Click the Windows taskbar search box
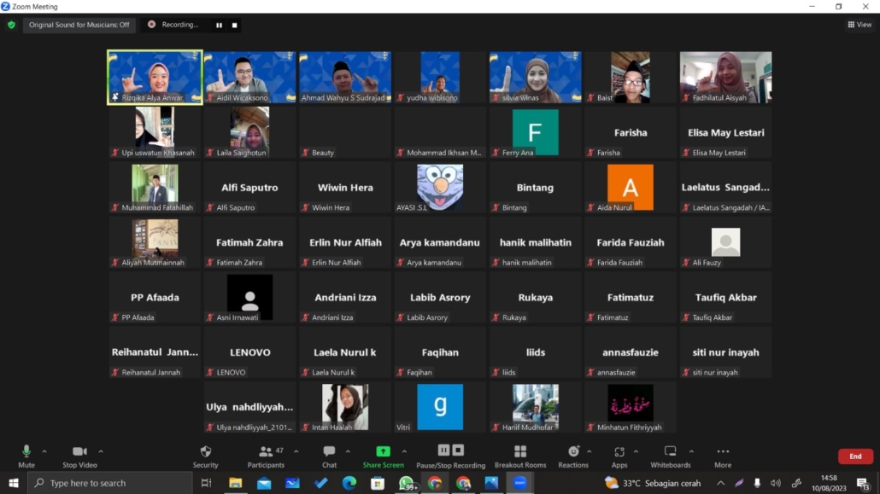The image size is (880, 494). (111, 483)
